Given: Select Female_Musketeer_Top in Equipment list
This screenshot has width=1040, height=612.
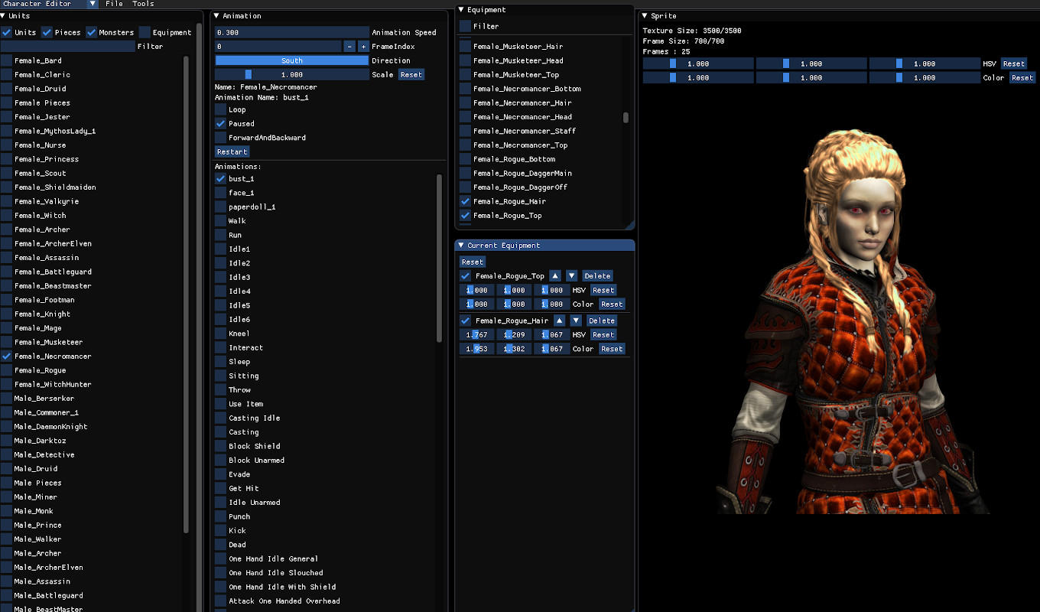Looking at the screenshot, I should click(516, 75).
